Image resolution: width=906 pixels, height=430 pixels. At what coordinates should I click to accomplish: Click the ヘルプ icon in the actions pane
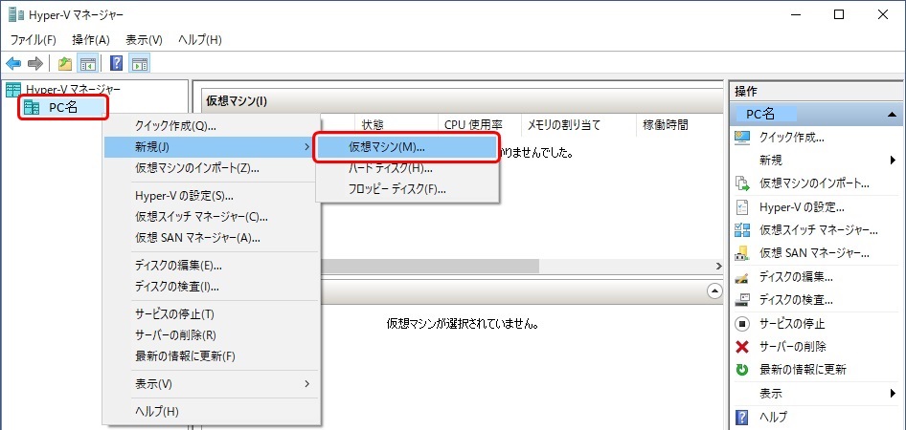pyautogui.click(x=741, y=417)
